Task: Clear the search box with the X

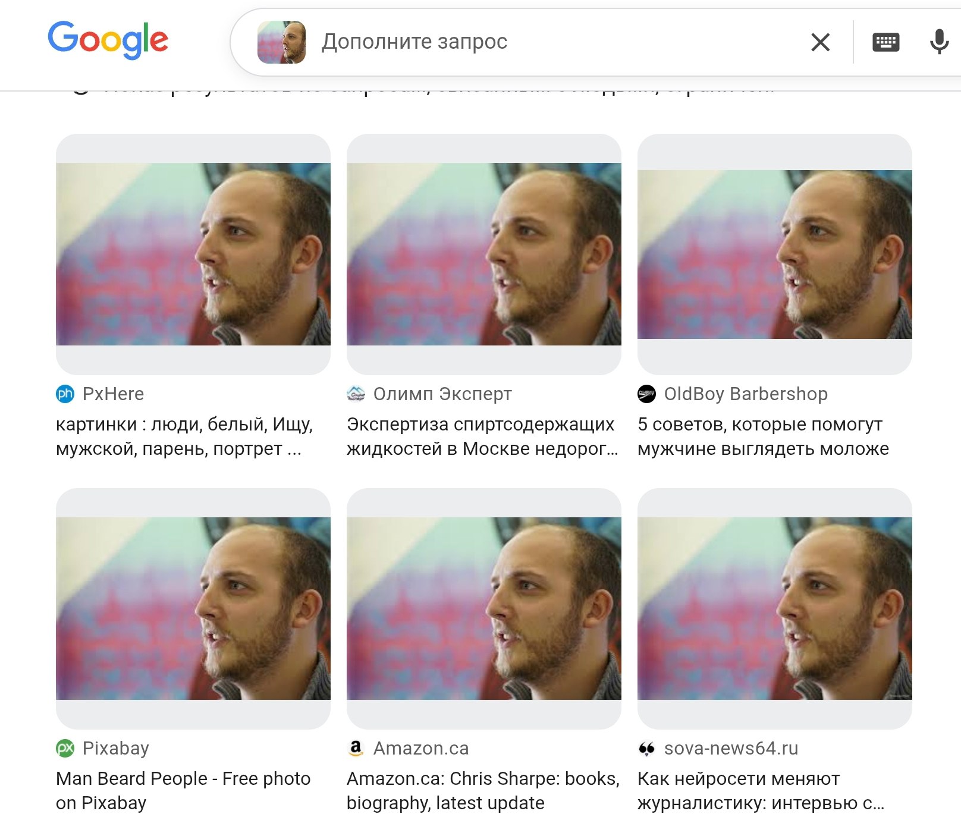Action: point(820,42)
